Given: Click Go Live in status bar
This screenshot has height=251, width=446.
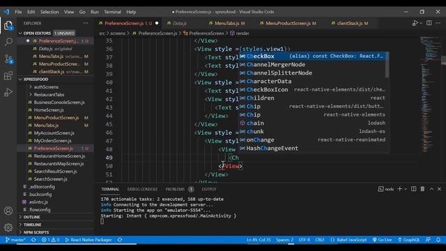Looking at the screenshot, I should [383, 240].
